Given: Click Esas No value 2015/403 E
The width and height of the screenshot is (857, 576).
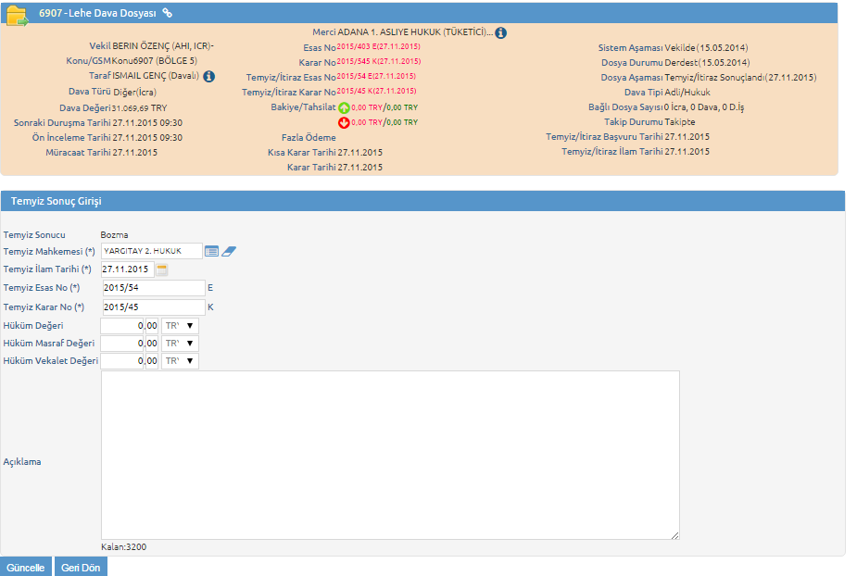Looking at the screenshot, I should (378, 47).
